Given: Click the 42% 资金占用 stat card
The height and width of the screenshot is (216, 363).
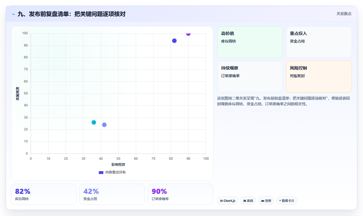Looking at the screenshot, I should [x=112, y=194].
